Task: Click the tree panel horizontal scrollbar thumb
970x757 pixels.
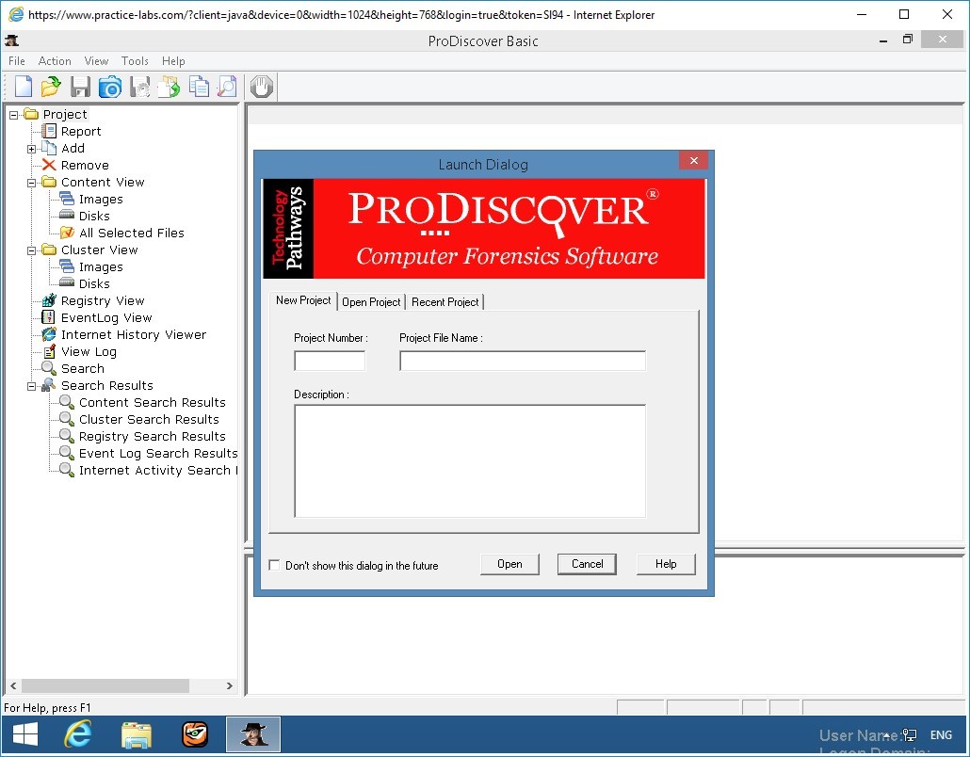Action: [x=105, y=685]
